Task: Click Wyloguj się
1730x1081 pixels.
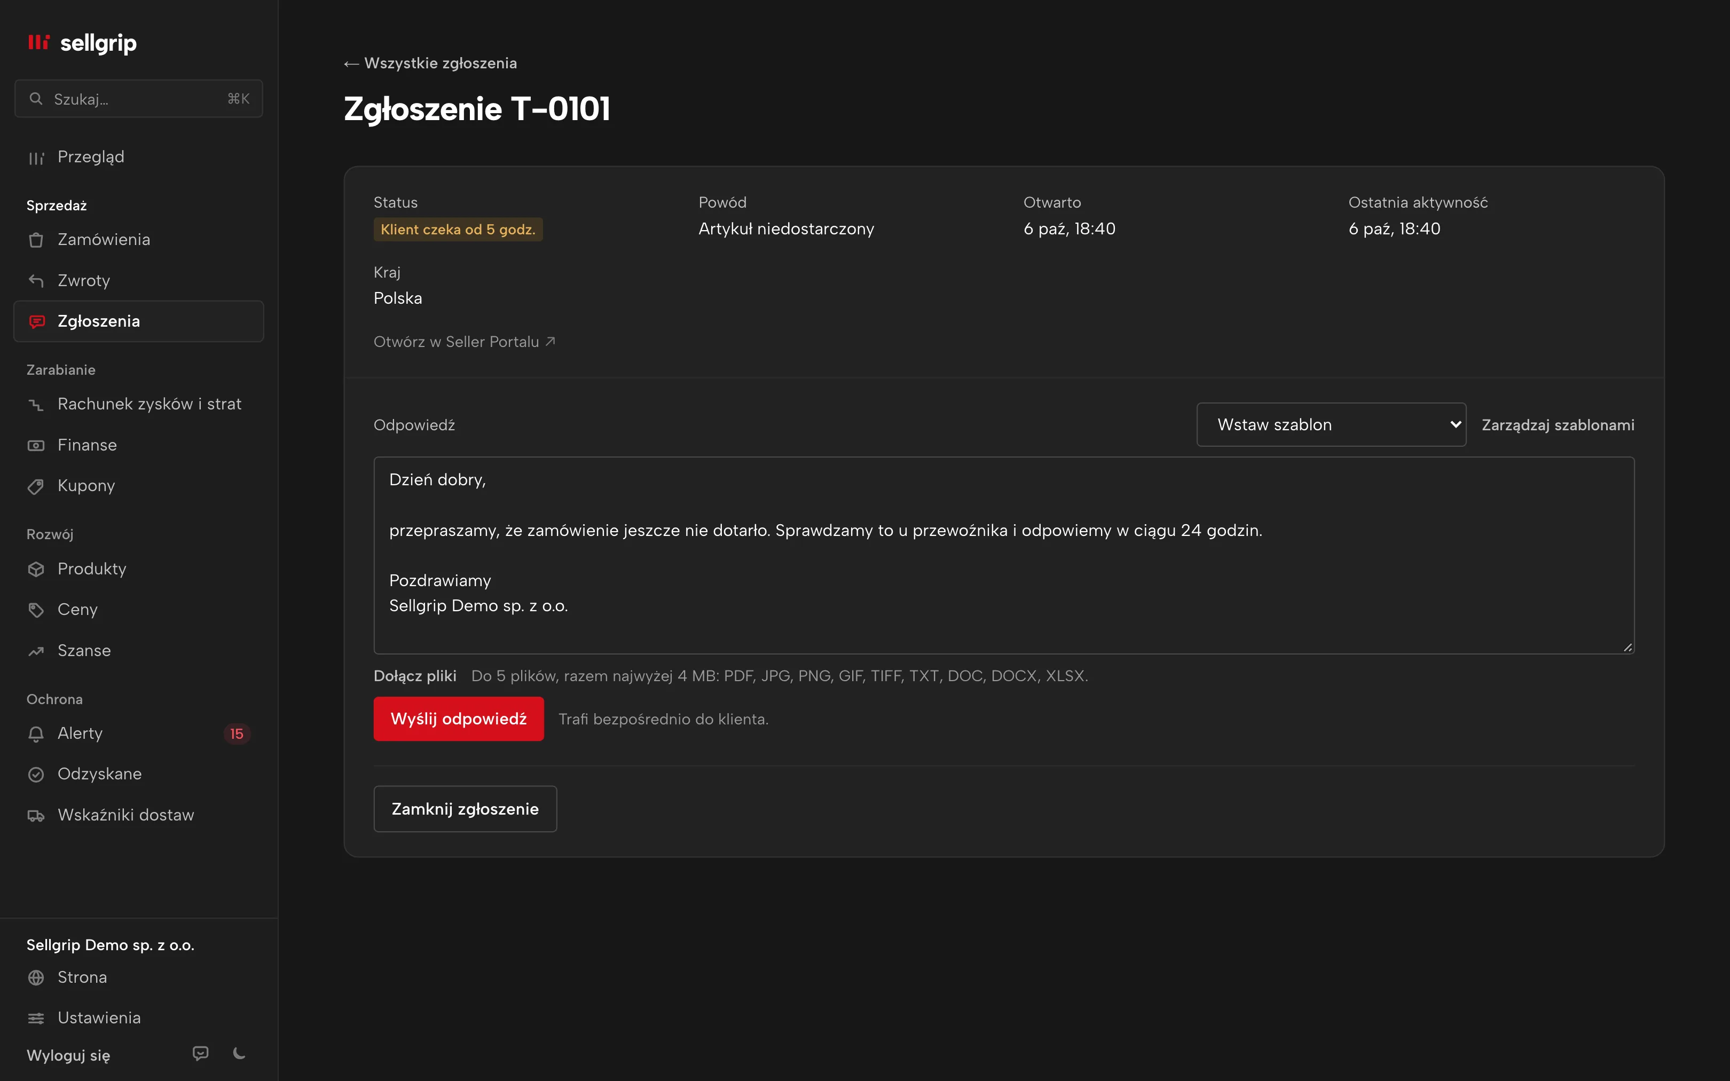Action: click(x=68, y=1055)
